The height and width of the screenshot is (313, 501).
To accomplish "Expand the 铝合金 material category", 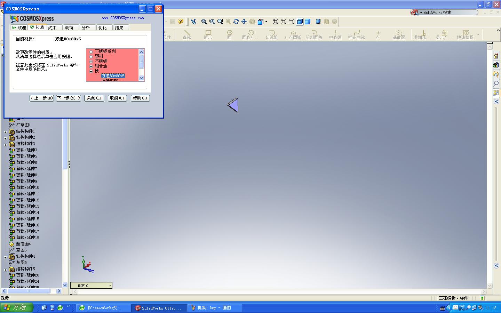I will [91, 66].
